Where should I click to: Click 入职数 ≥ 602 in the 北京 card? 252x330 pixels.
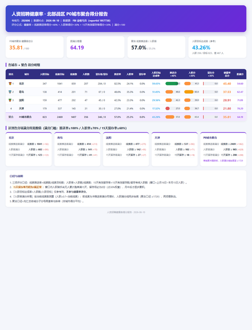[x=35, y=150]
